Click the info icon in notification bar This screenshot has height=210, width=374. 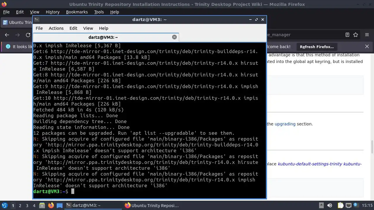click(8, 46)
